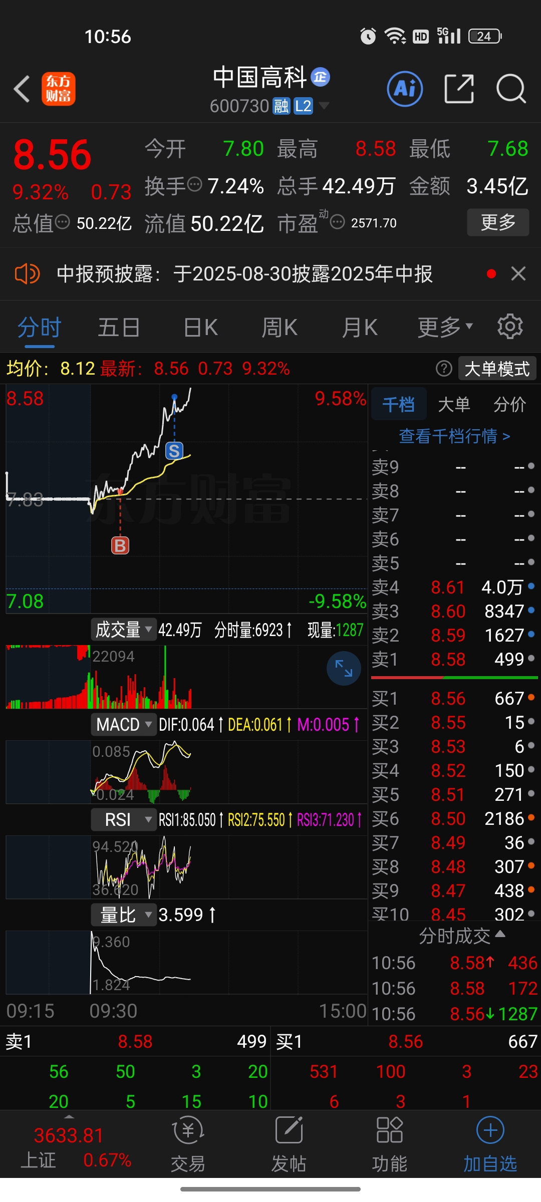Tap the share export icon
The width and height of the screenshot is (541, 1202).
tap(459, 89)
